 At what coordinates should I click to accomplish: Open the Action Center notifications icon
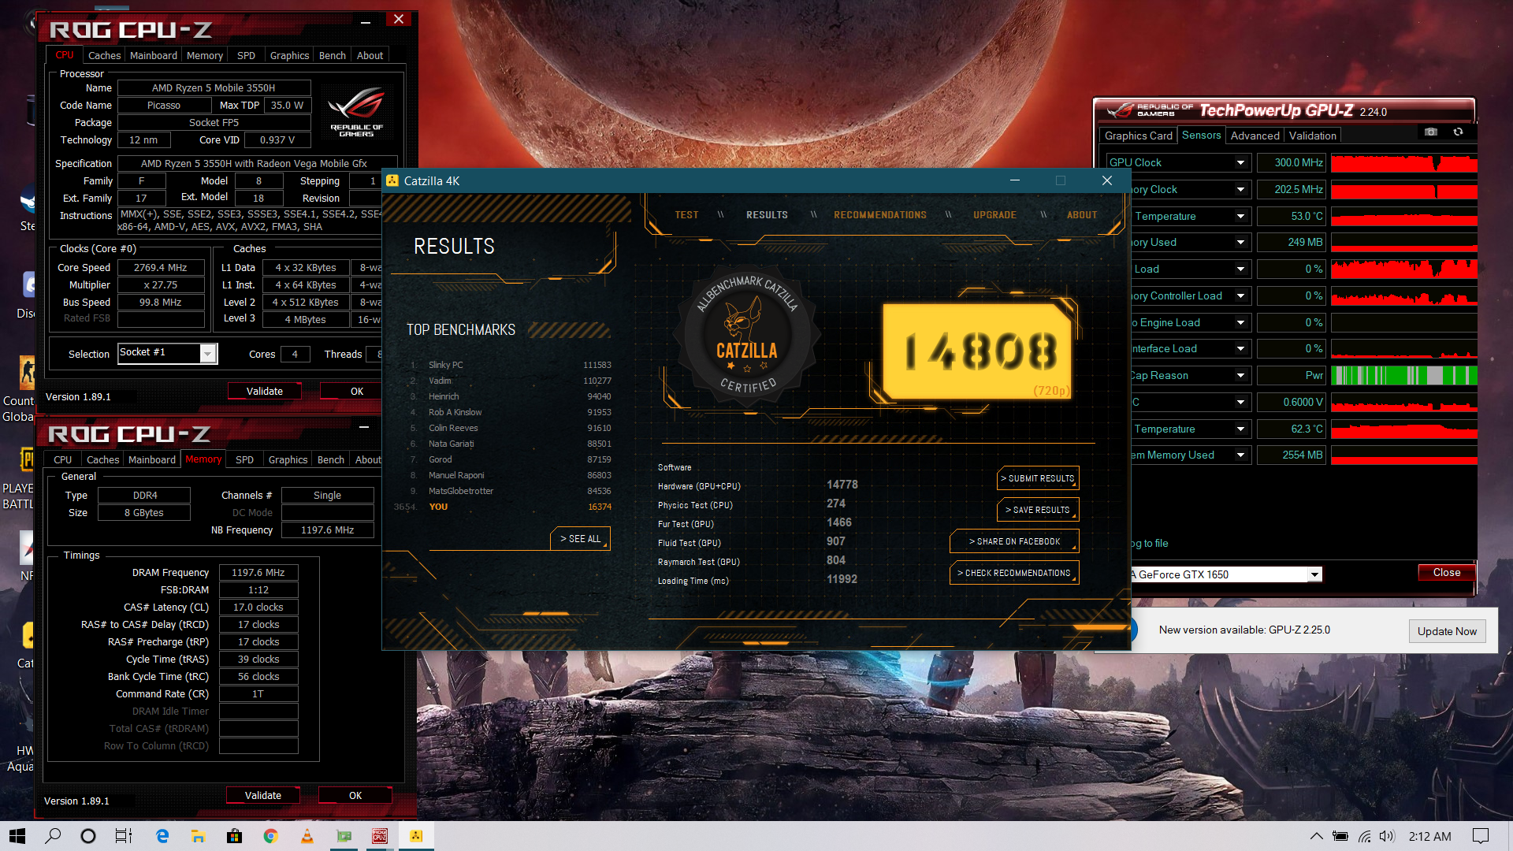coord(1481,836)
